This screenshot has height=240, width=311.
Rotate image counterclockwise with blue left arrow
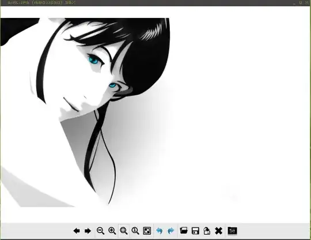(x=160, y=231)
